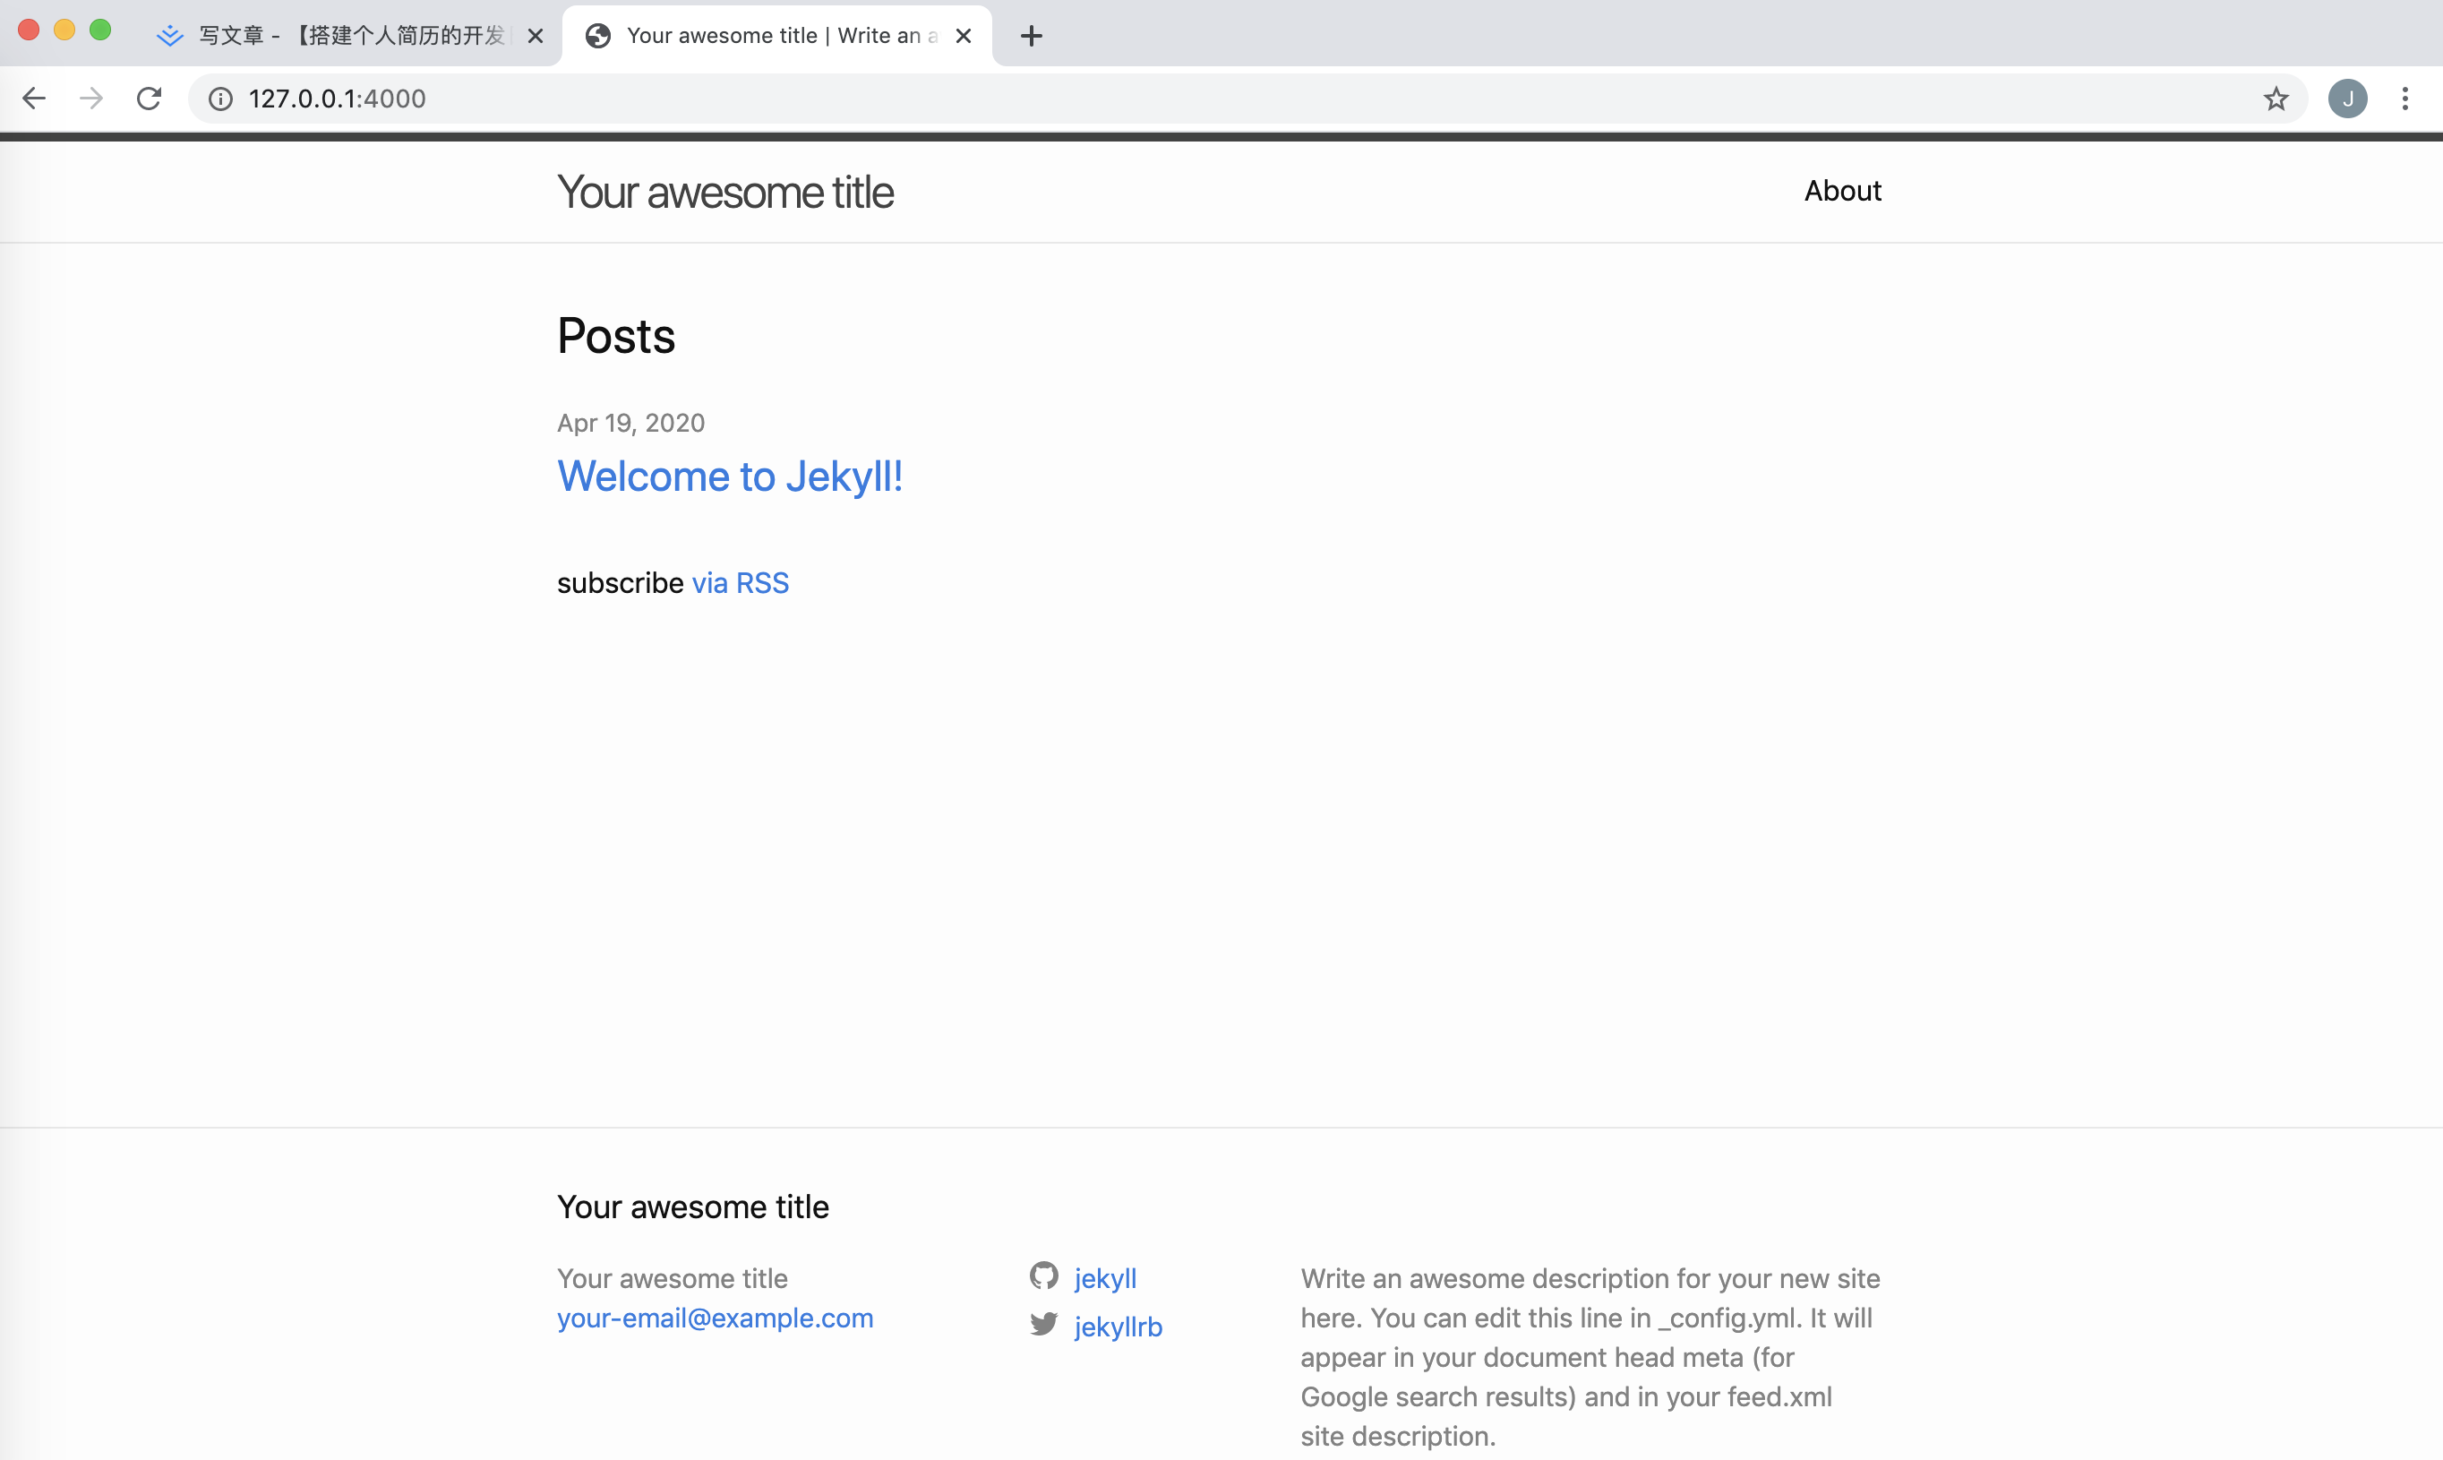Click the your-email@example.com link
The image size is (2443, 1460).
tap(715, 1318)
